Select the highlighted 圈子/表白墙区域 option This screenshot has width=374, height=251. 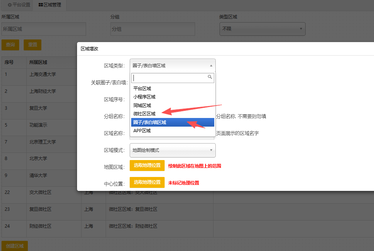point(150,122)
